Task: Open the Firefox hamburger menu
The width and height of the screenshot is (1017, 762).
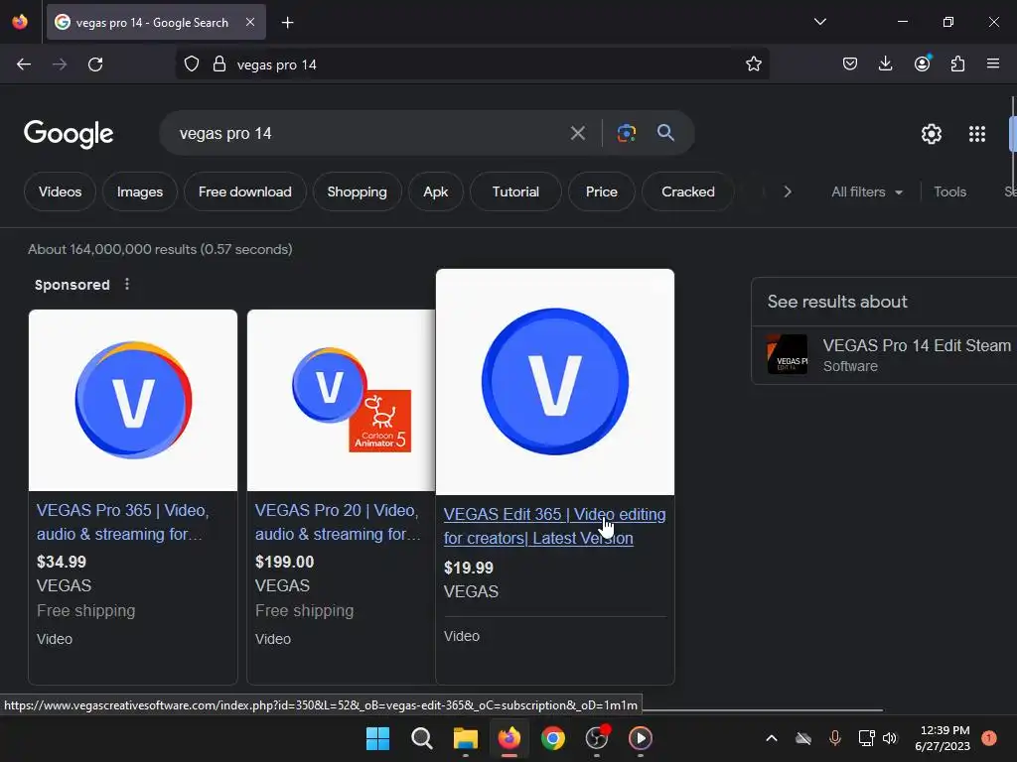Action: tap(993, 63)
